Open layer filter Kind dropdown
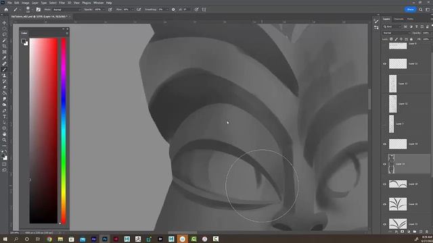433x243 pixels. pos(392,26)
